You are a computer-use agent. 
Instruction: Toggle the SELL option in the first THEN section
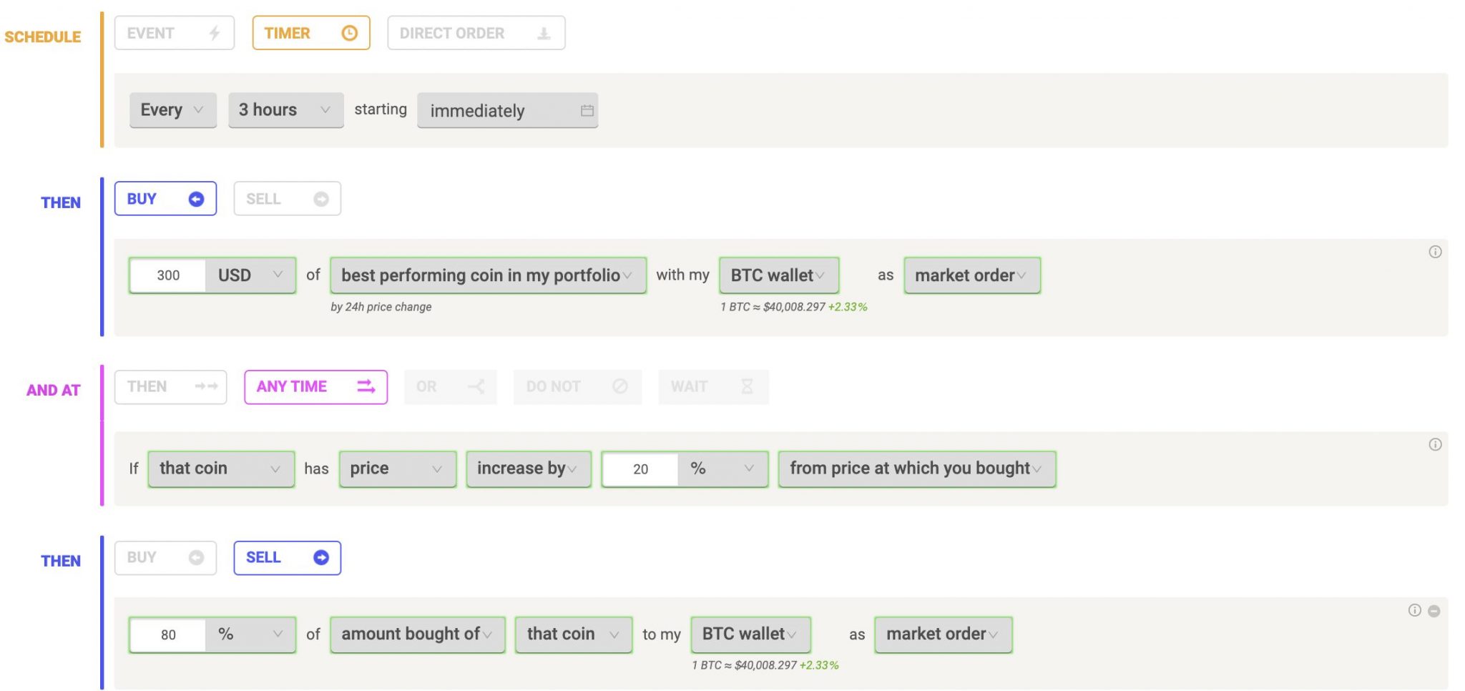286,198
